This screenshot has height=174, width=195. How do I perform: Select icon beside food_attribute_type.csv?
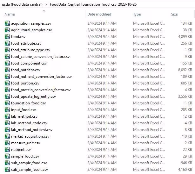[7, 50]
